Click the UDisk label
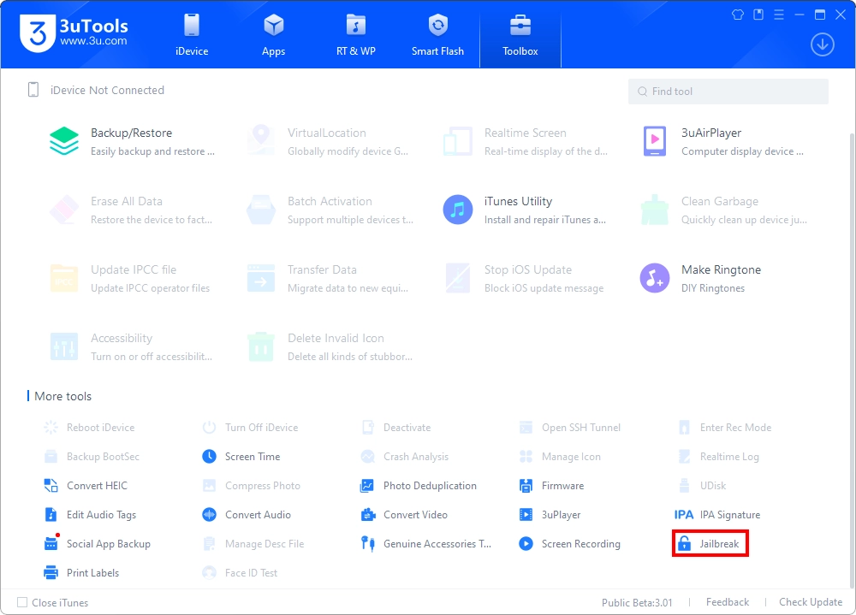856x615 pixels. tap(713, 485)
